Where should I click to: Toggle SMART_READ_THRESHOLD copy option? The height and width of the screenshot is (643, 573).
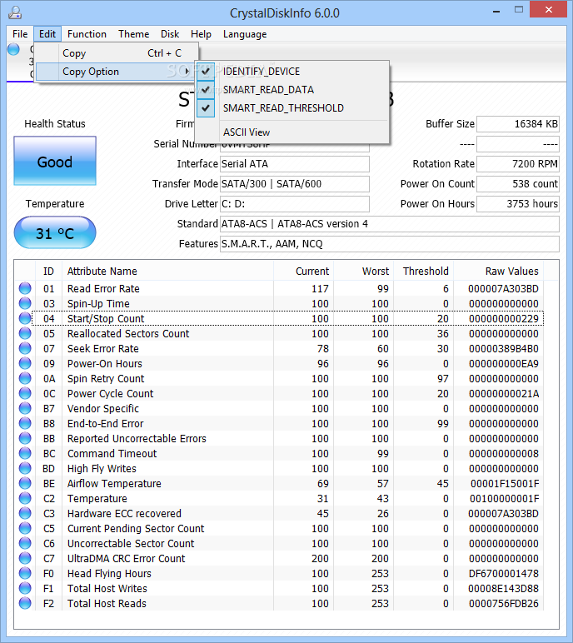[292, 108]
